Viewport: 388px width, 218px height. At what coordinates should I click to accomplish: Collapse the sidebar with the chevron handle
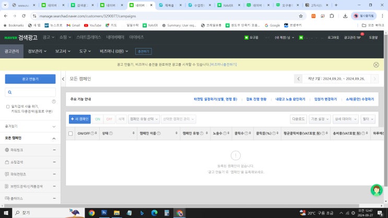click(x=63, y=79)
